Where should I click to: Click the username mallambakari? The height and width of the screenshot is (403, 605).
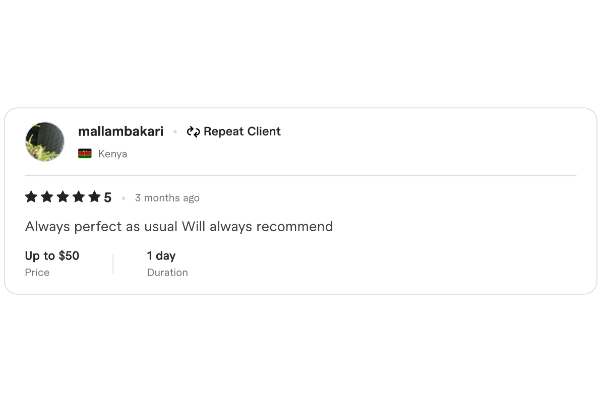pyautogui.click(x=120, y=131)
